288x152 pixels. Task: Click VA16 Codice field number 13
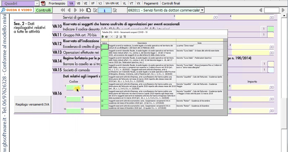[73, 111]
